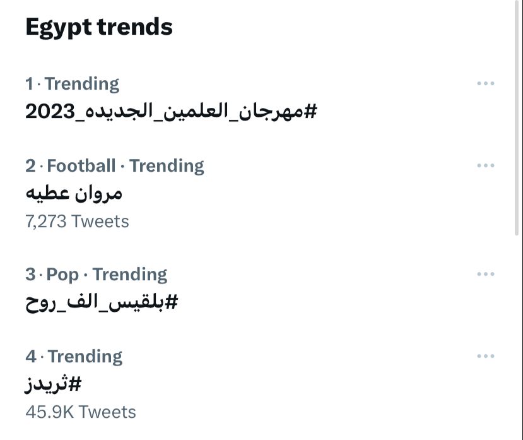Click the rank number 3 before Pop
The width and height of the screenshot is (523, 440).
pyautogui.click(x=30, y=275)
